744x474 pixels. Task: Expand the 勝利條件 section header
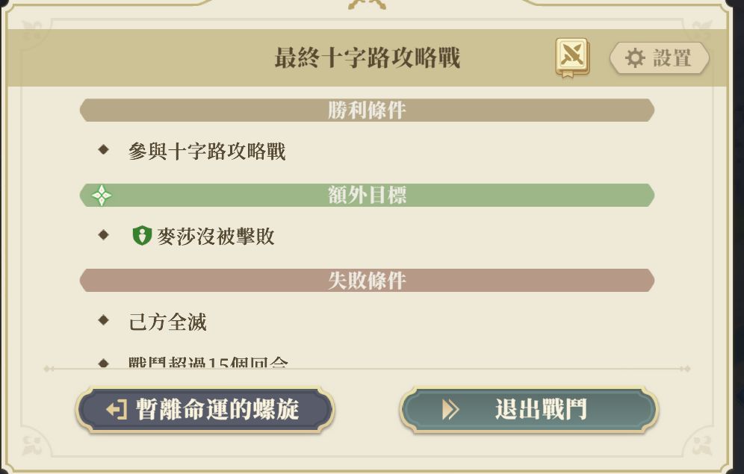click(x=365, y=109)
